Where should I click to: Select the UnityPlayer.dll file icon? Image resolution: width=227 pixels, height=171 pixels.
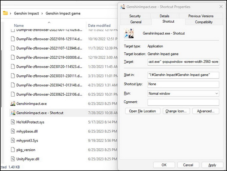13,159
